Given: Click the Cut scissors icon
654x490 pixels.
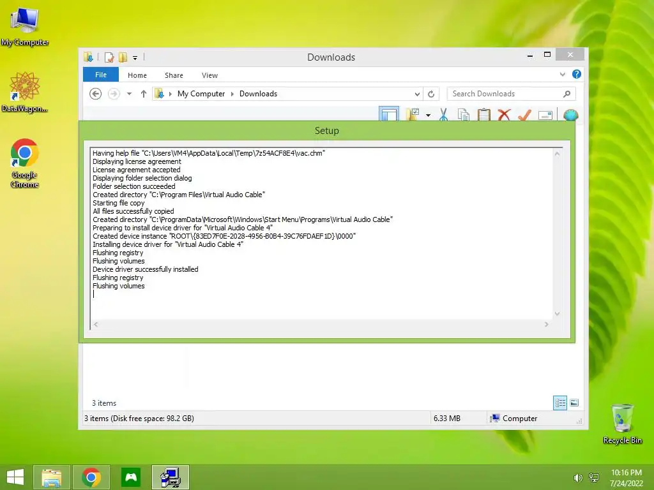Looking at the screenshot, I should pyautogui.click(x=443, y=114).
